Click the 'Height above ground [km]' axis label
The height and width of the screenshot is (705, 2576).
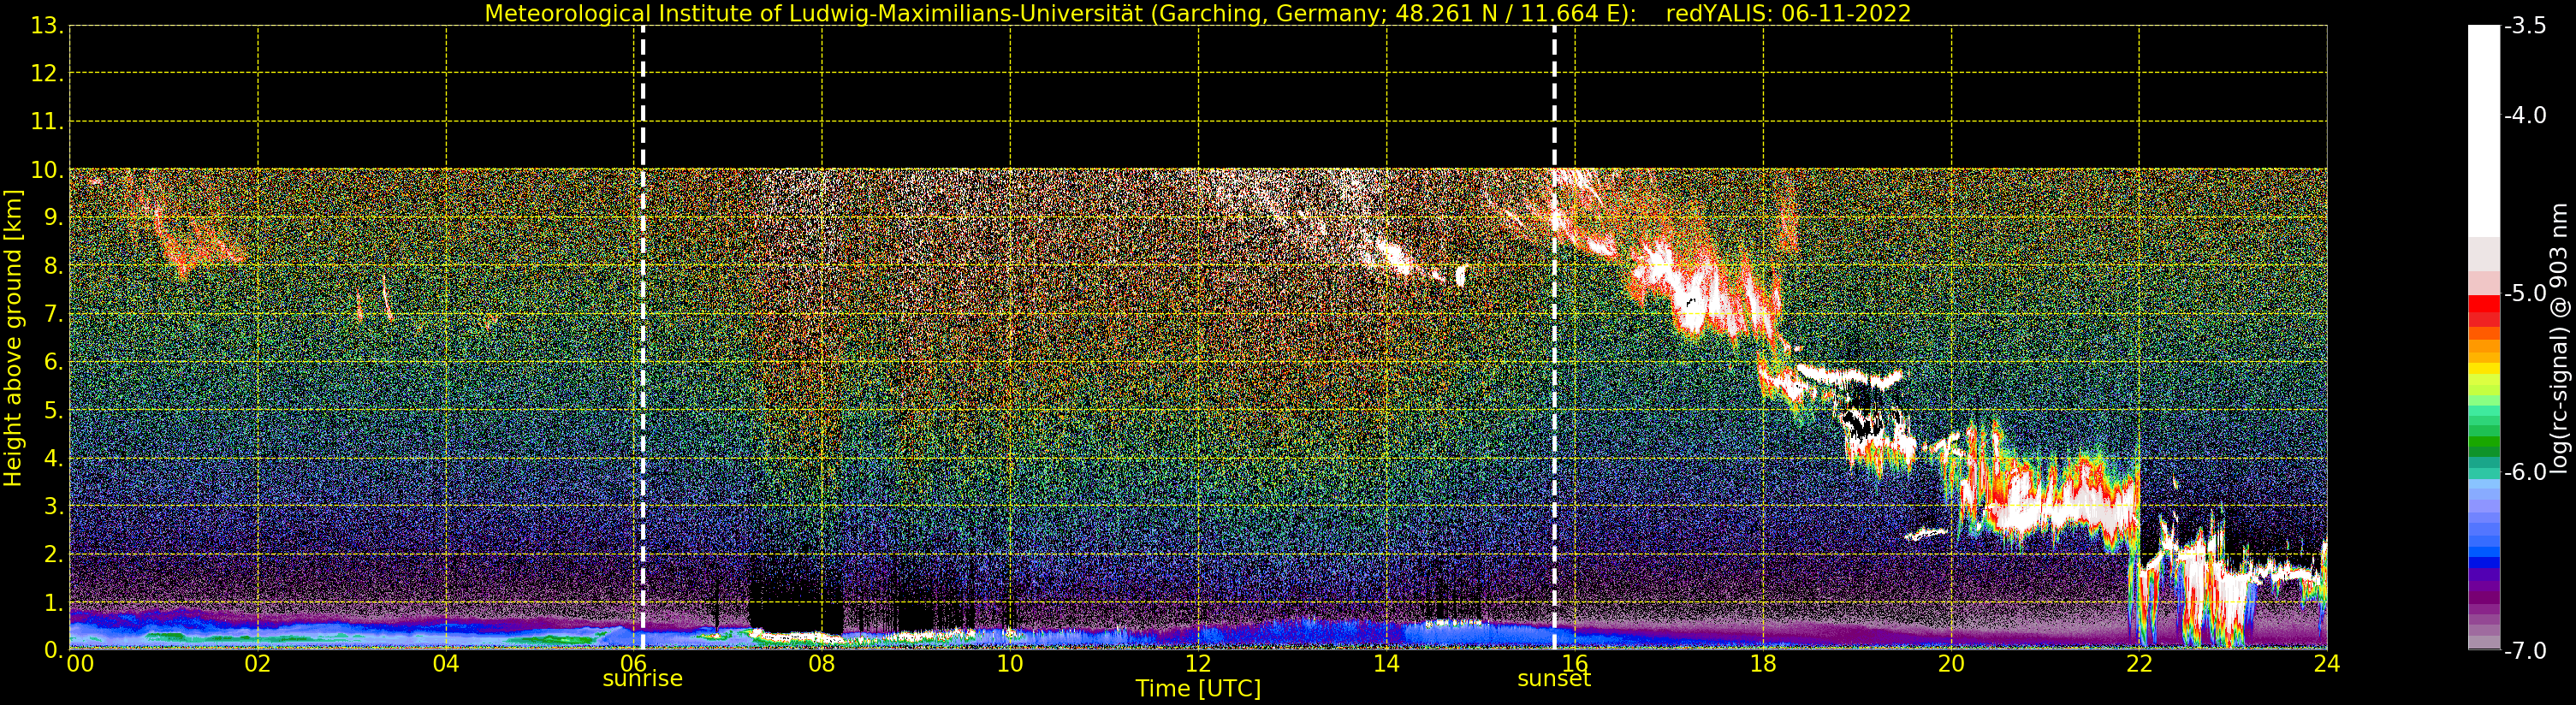point(12,338)
